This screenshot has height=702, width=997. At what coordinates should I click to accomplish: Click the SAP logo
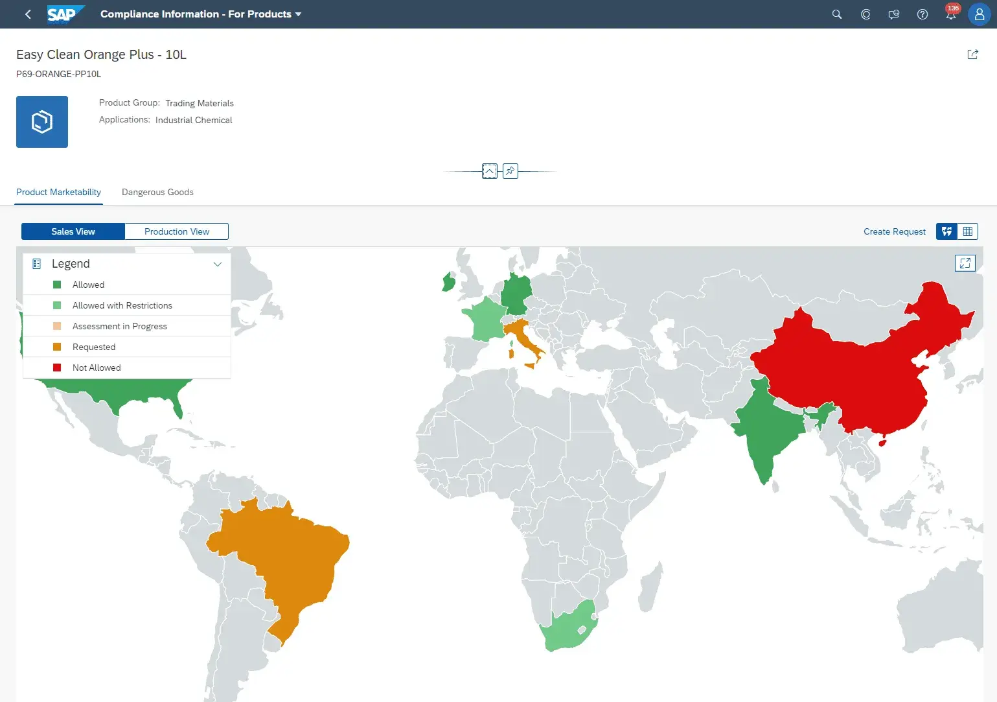65,14
